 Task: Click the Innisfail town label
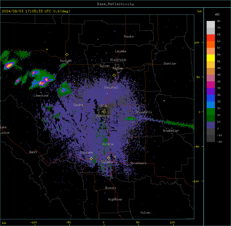click(111, 88)
